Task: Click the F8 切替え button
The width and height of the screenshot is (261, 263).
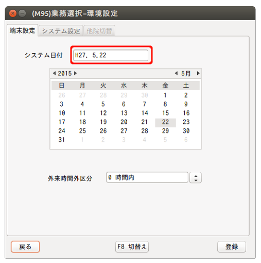Action: pos(132,246)
